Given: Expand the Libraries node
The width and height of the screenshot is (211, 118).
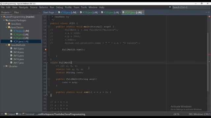Looking at the screenshot, I should click(x=4, y=66).
